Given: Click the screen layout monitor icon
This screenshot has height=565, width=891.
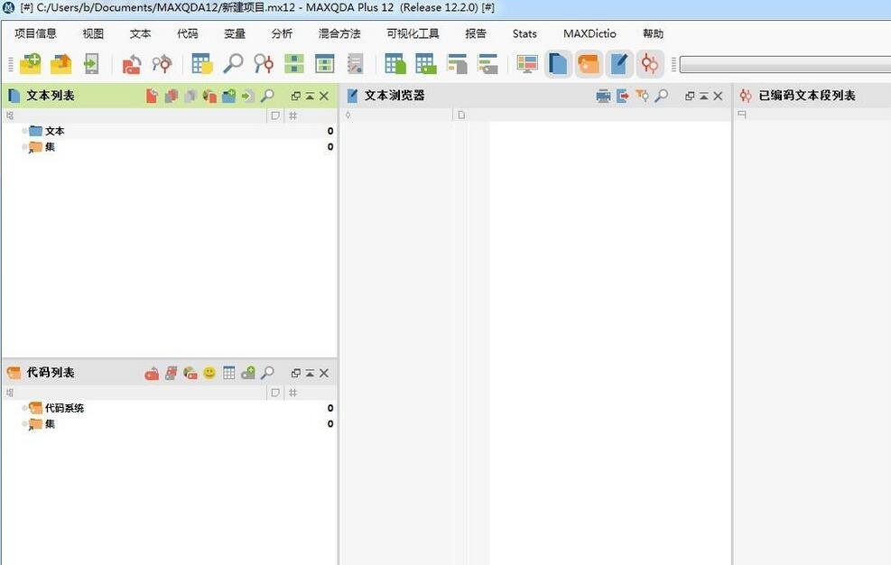Looking at the screenshot, I should (x=527, y=64).
